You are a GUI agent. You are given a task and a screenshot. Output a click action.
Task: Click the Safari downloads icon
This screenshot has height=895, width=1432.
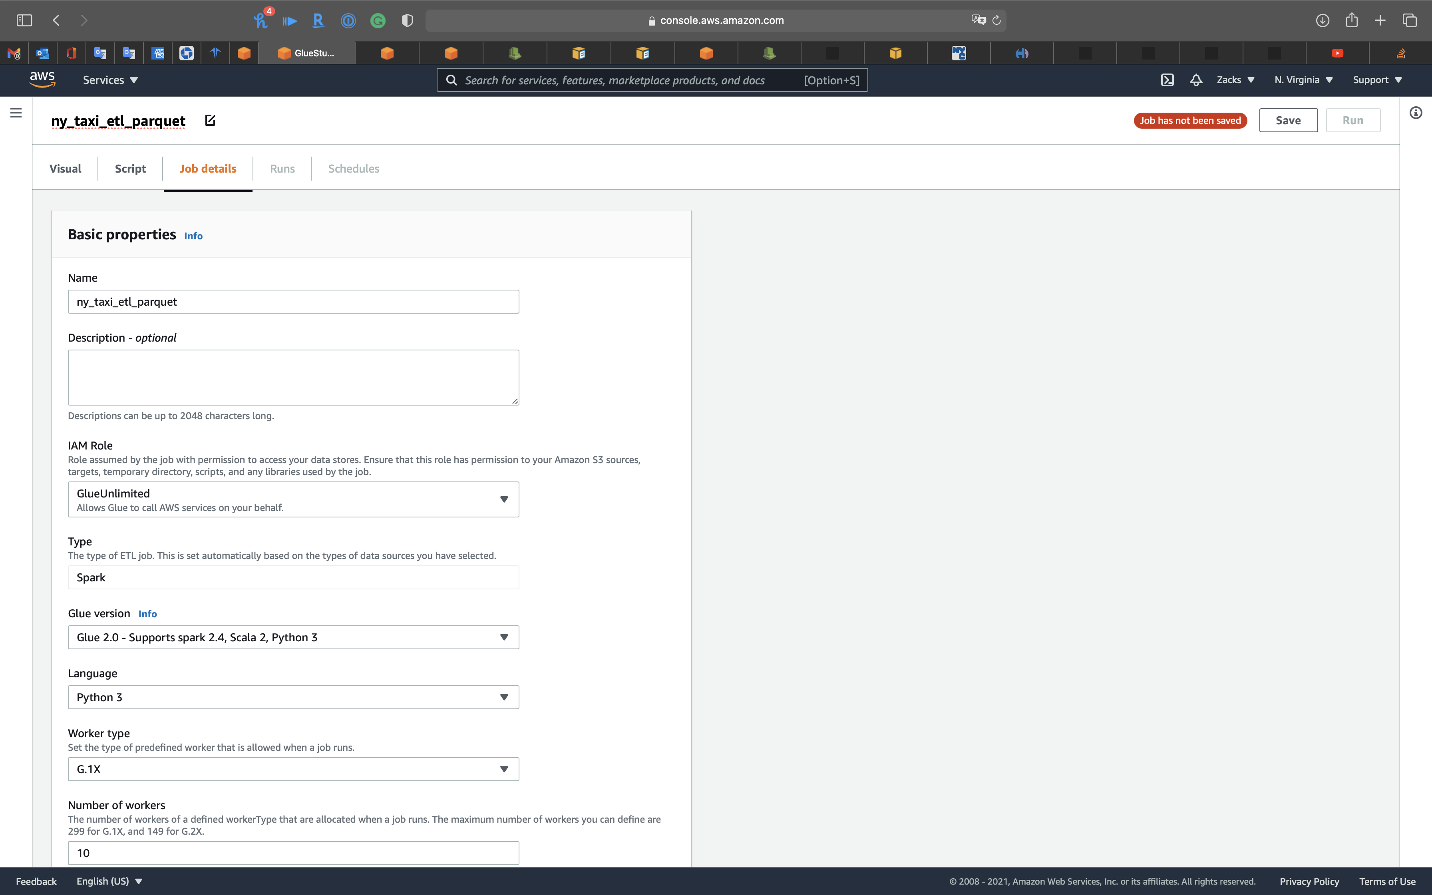[1323, 20]
